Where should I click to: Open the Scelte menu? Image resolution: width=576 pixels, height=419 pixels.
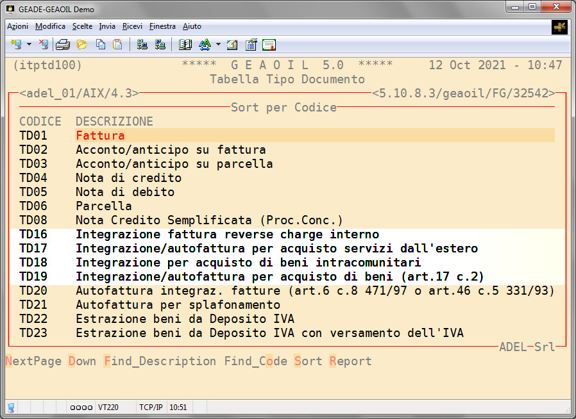pos(82,26)
